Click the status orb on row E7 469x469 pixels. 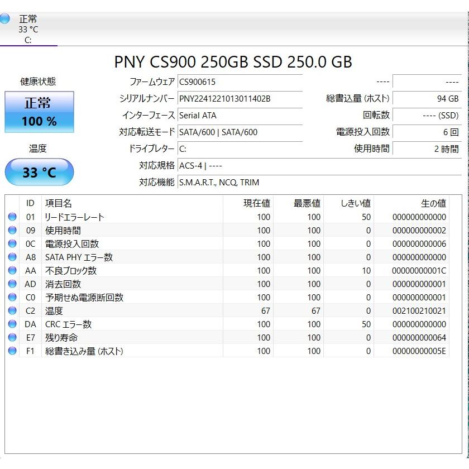point(12,337)
